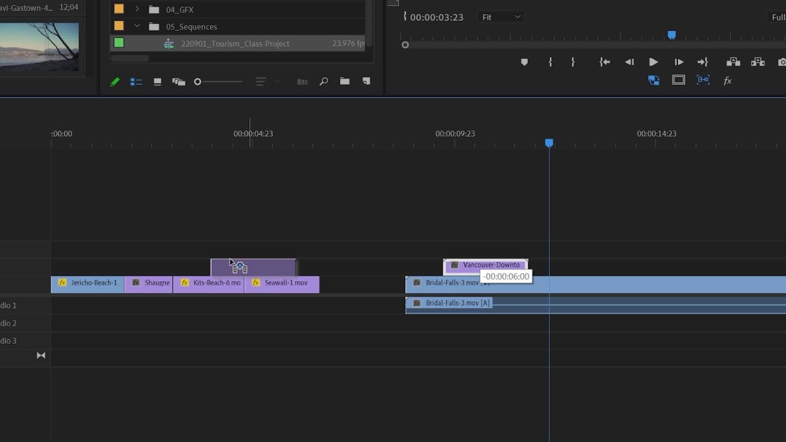Open Find search in project panel

324,82
